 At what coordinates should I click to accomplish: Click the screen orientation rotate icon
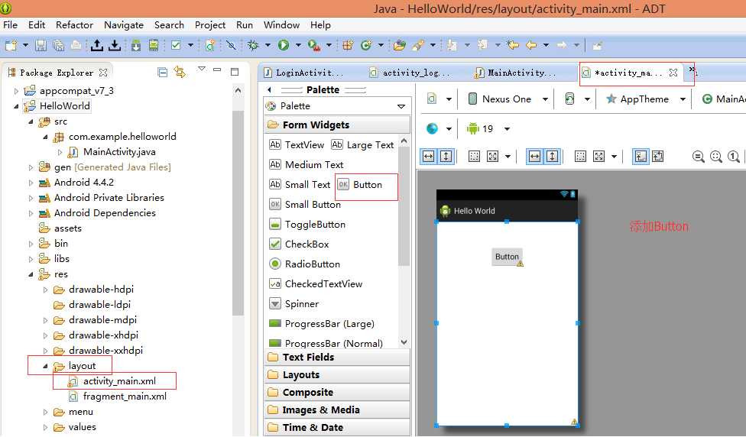tap(569, 99)
